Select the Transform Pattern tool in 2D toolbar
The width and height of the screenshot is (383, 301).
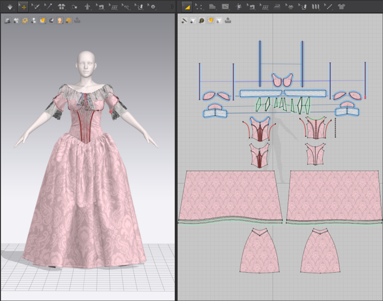point(188,7)
